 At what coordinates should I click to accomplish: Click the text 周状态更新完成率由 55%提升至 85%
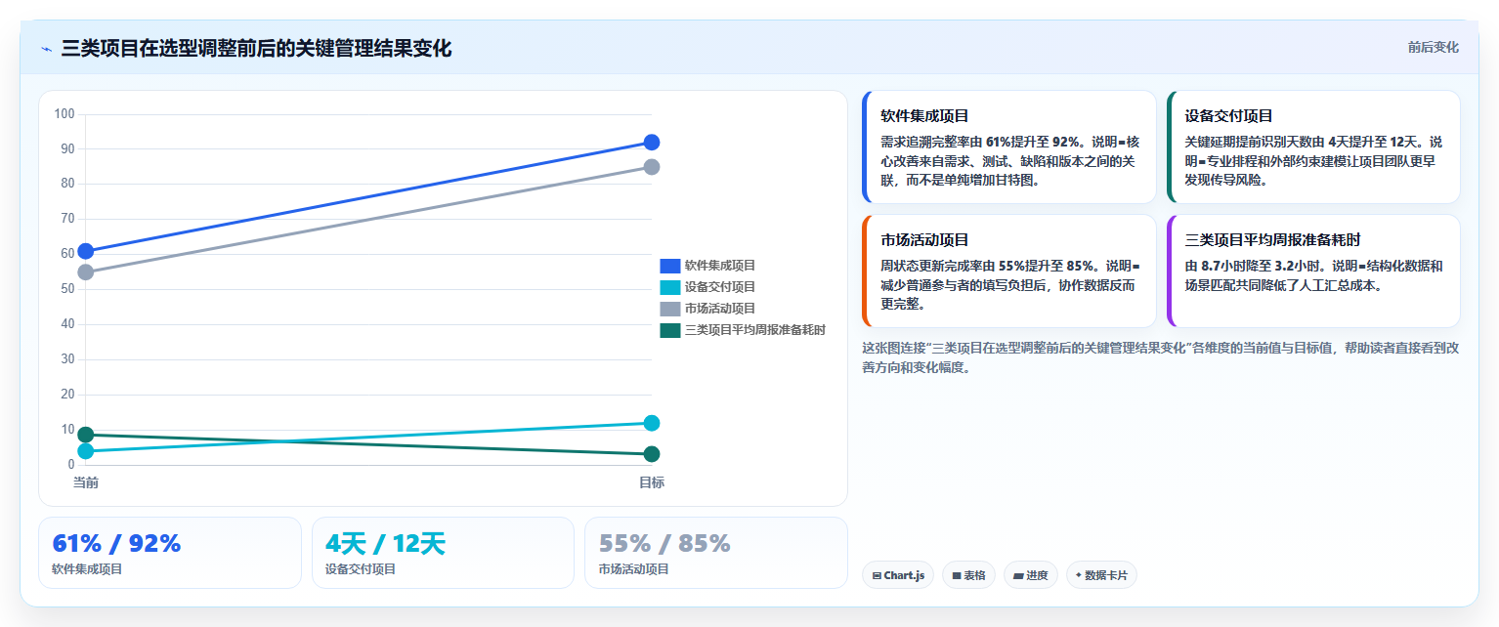pyautogui.click(x=990, y=266)
